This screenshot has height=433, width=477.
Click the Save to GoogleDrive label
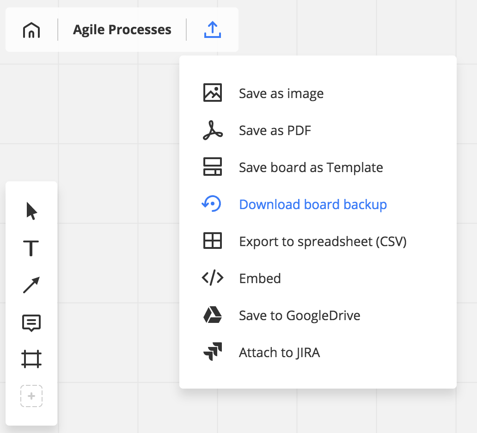point(300,315)
